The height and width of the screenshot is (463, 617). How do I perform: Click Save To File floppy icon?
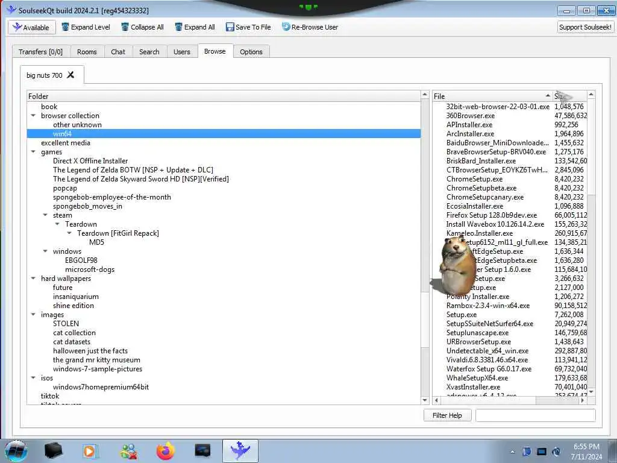pyautogui.click(x=230, y=27)
